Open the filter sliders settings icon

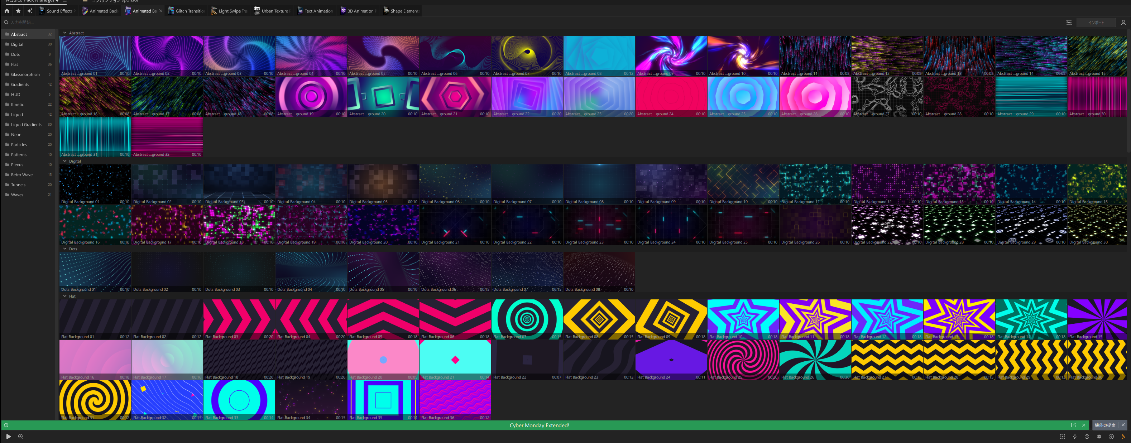[x=1069, y=23]
